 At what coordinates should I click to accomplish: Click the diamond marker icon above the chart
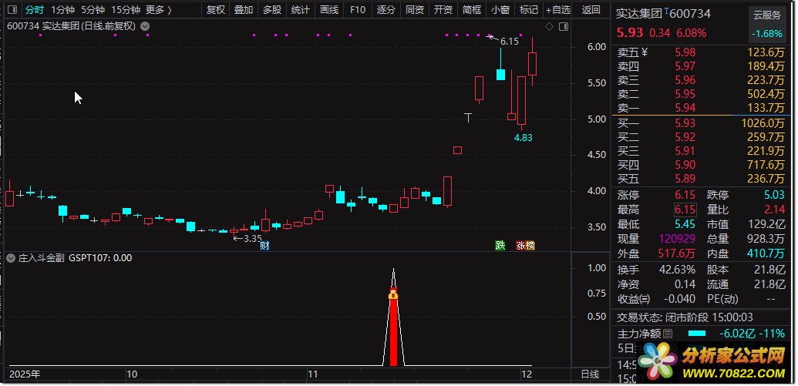pos(549,26)
